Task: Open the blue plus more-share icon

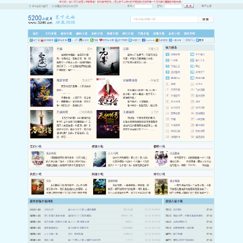Action: pos(197,40)
